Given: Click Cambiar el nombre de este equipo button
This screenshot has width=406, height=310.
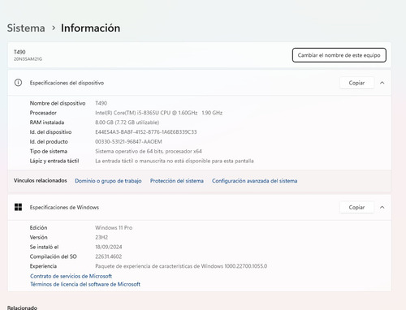Looking at the screenshot, I should (339, 55).
